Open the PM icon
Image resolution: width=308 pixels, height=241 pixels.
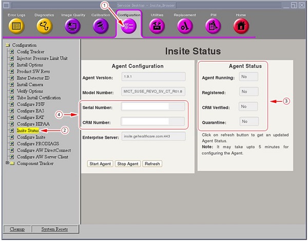(213, 26)
